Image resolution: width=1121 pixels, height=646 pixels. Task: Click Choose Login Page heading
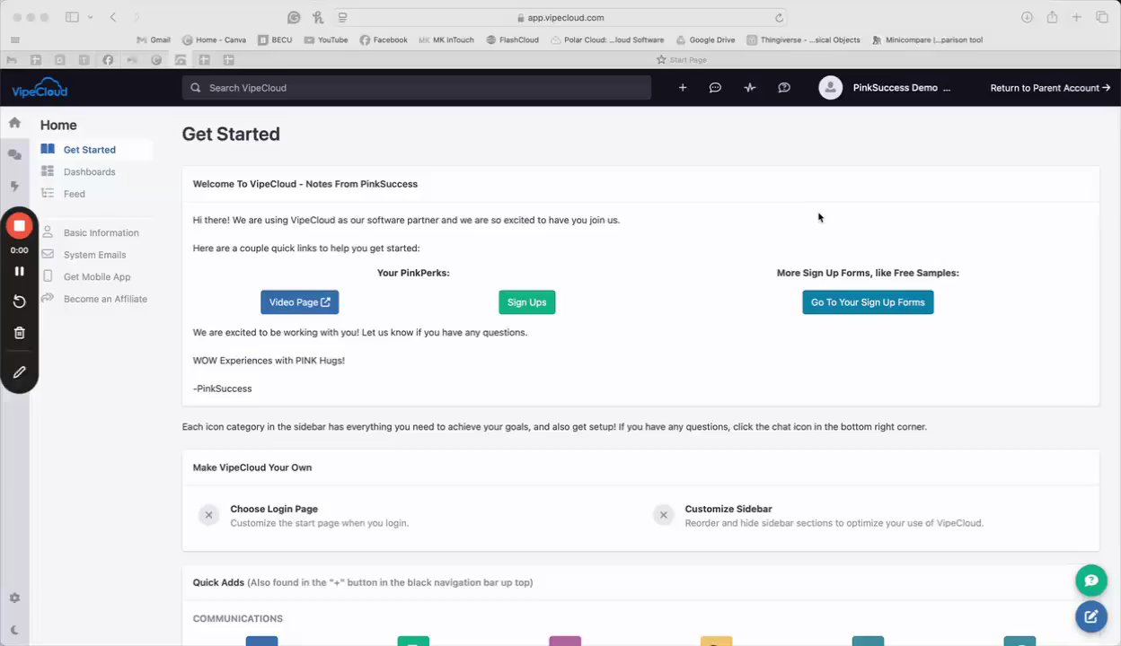click(274, 509)
